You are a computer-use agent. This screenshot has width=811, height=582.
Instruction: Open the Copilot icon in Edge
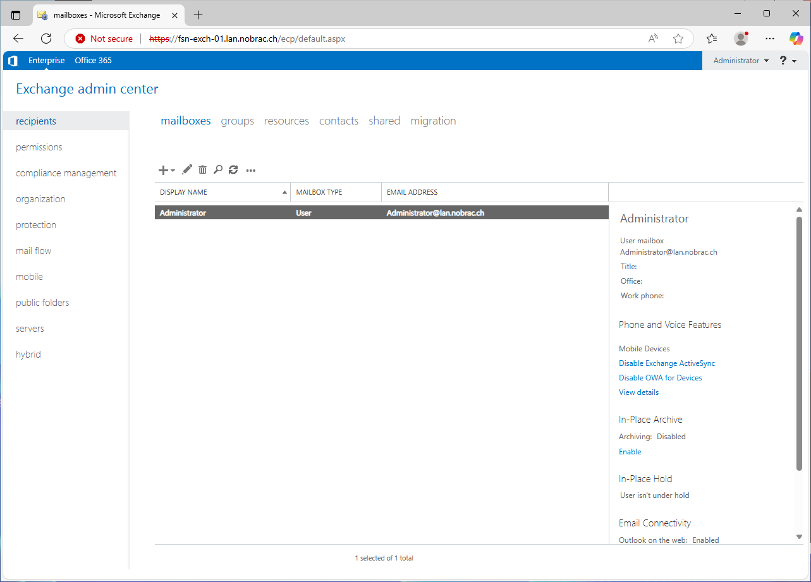coord(796,39)
